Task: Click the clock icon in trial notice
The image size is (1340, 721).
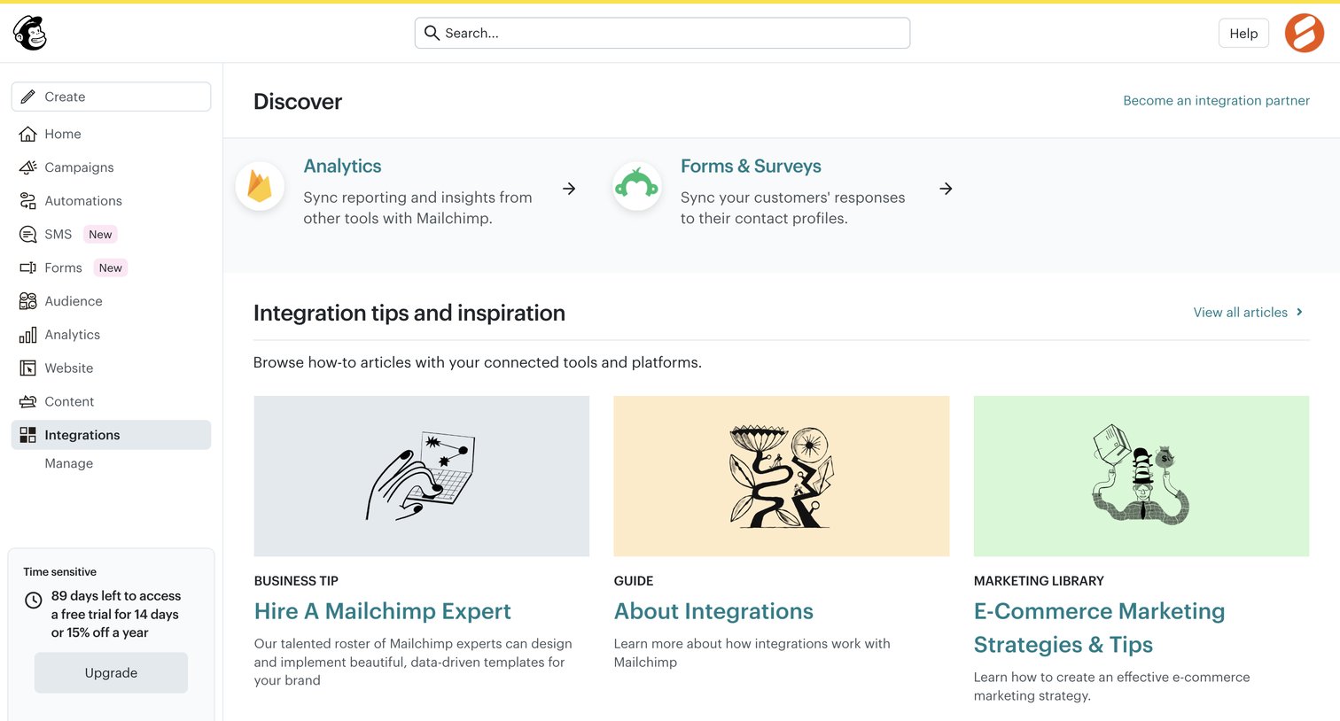Action: [x=34, y=601]
